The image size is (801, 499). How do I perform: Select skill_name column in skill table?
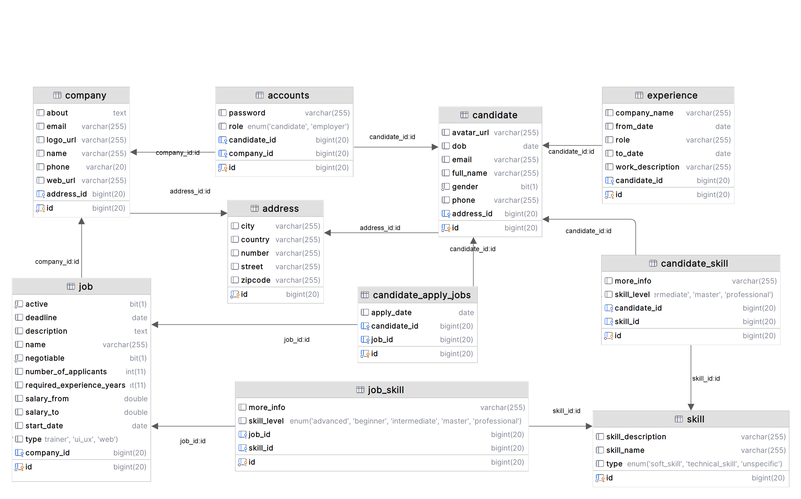[691, 450]
